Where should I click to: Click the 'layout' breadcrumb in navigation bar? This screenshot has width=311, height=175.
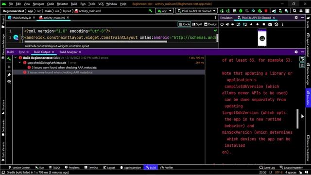[67, 11]
